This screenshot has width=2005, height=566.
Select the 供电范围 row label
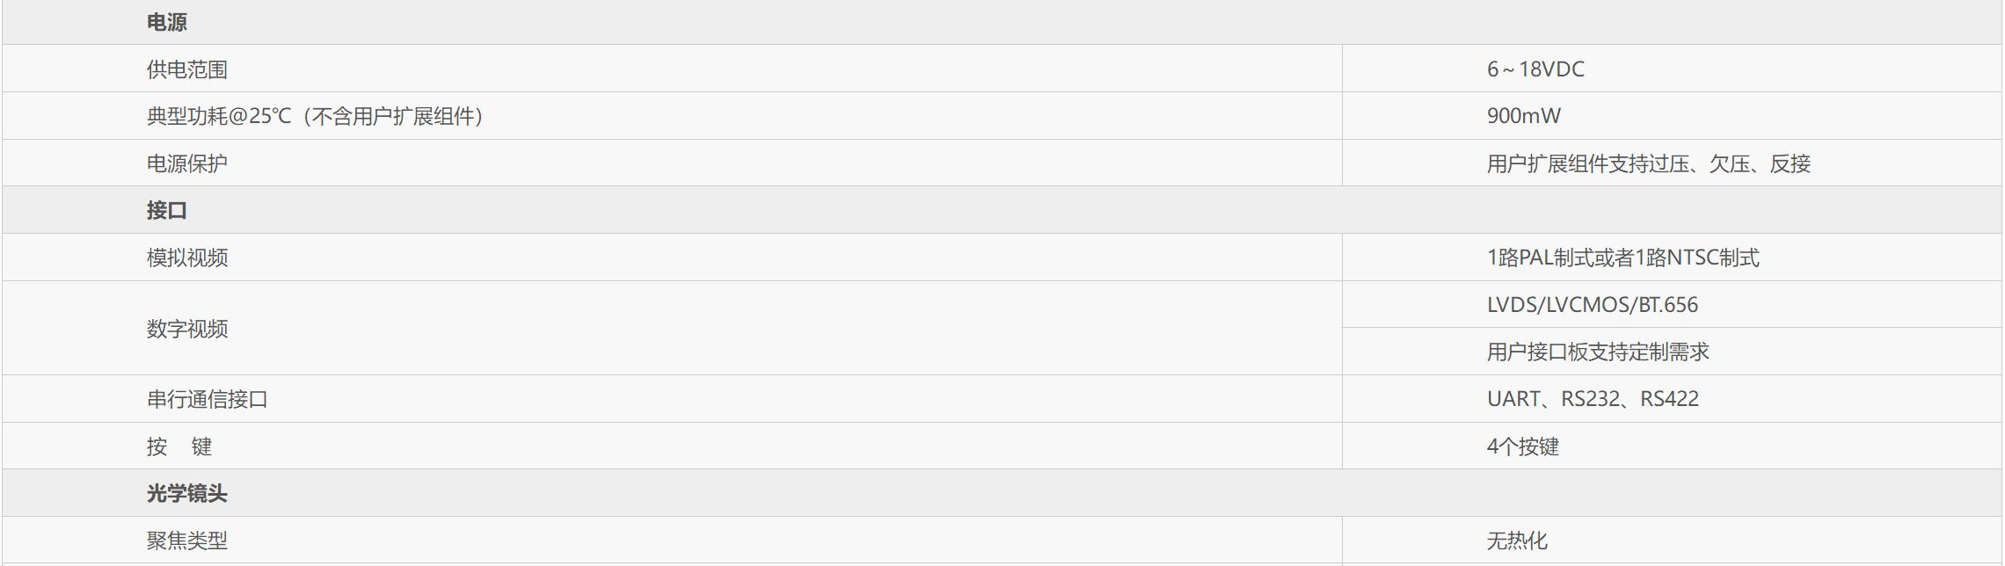186,69
